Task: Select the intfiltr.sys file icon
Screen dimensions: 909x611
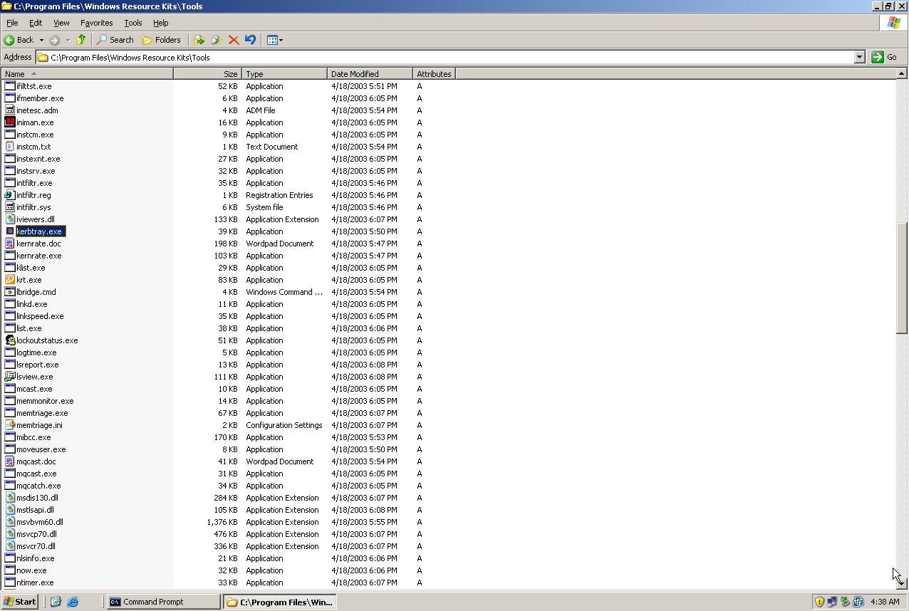Action: [x=10, y=207]
